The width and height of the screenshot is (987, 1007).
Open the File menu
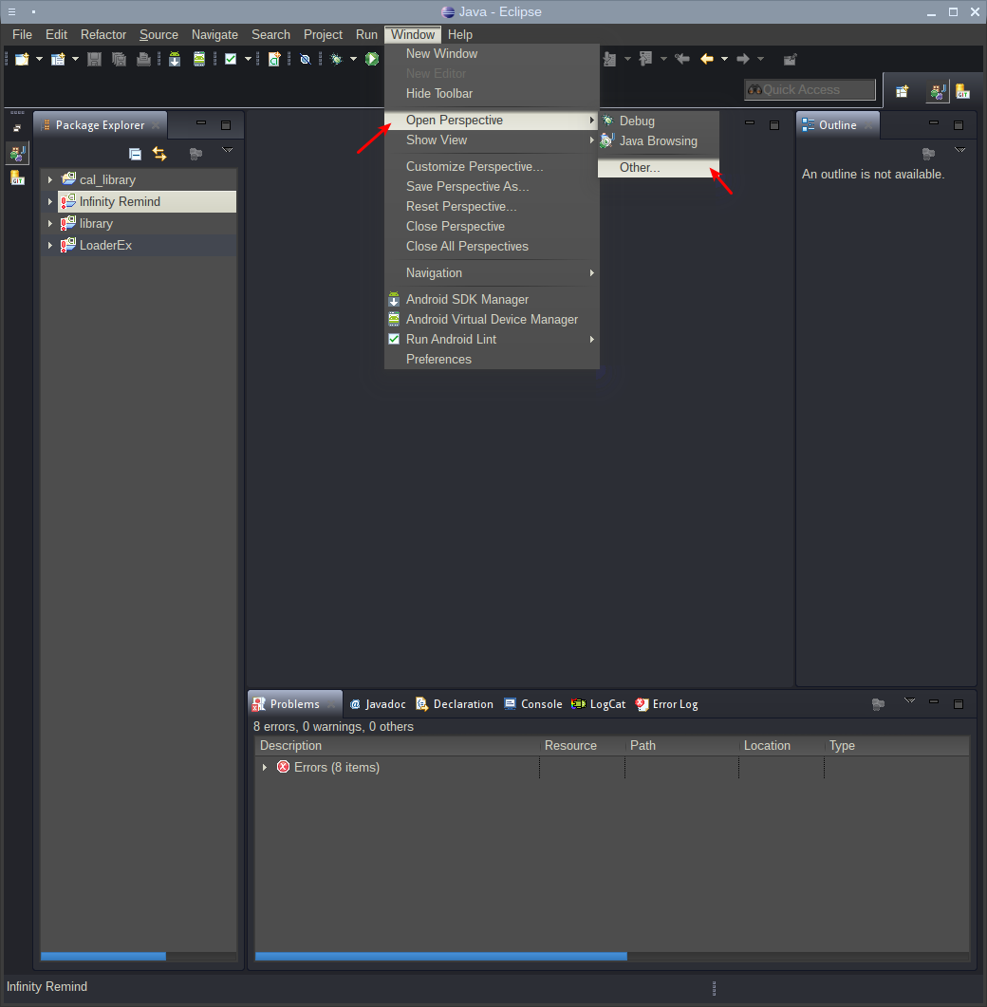22,35
